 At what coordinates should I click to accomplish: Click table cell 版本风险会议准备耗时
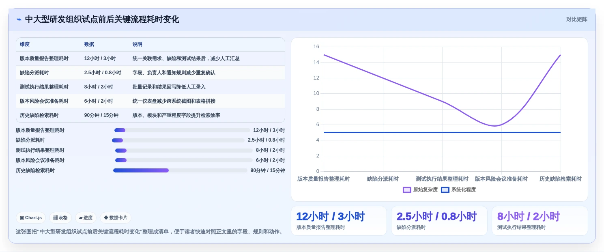[x=44, y=101]
